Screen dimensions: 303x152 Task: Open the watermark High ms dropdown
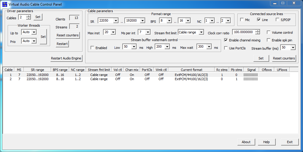tap(167, 47)
